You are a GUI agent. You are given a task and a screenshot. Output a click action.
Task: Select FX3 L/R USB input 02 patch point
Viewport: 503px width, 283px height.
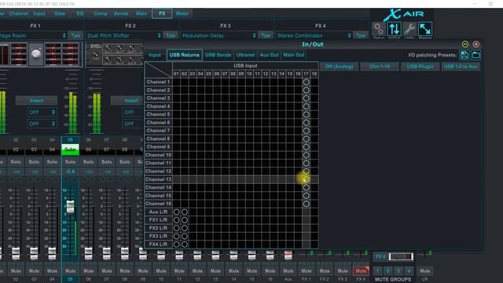coord(185,236)
